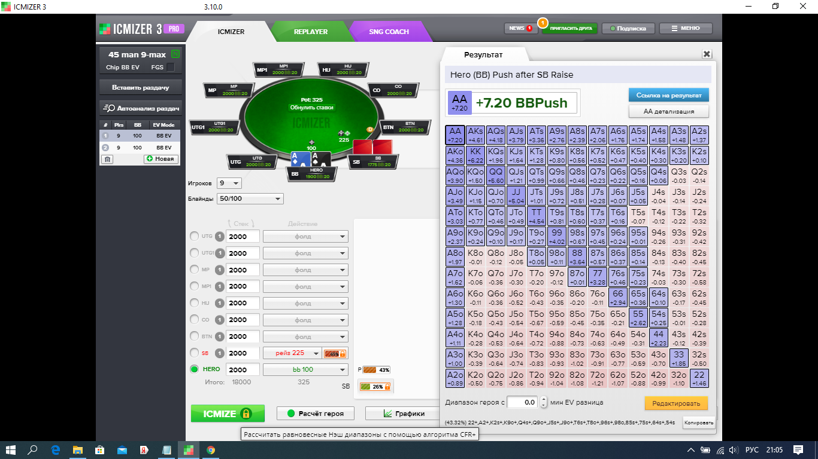Image resolution: width=818 pixels, height=459 pixels.
Task: Open UTG action dropdown
Action: pos(305,237)
